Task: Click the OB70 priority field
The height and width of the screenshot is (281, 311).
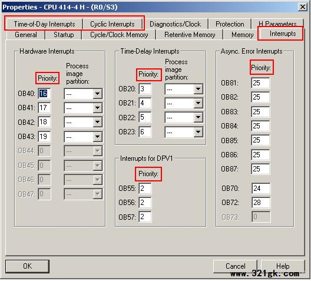Action: pos(261,189)
